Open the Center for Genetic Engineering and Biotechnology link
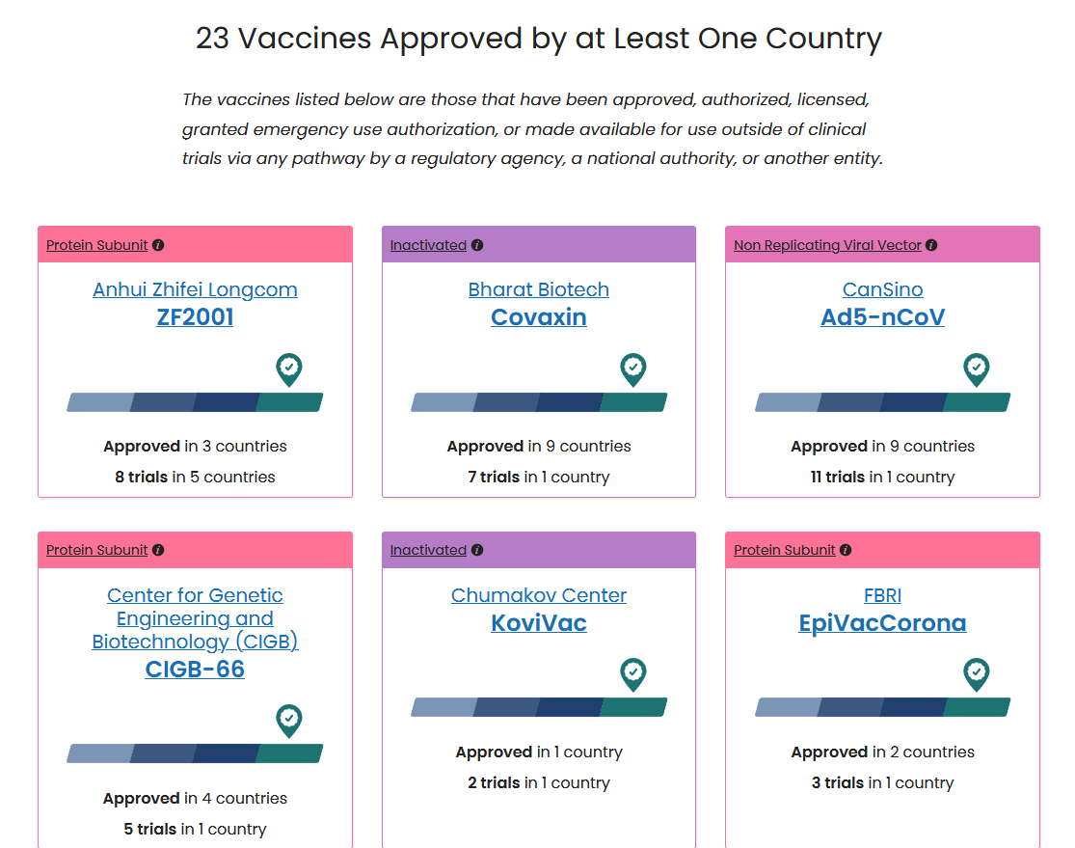 point(196,618)
